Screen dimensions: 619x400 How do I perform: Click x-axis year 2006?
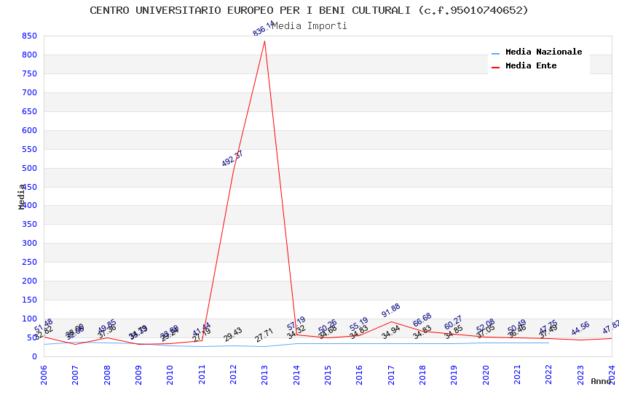pos(44,375)
